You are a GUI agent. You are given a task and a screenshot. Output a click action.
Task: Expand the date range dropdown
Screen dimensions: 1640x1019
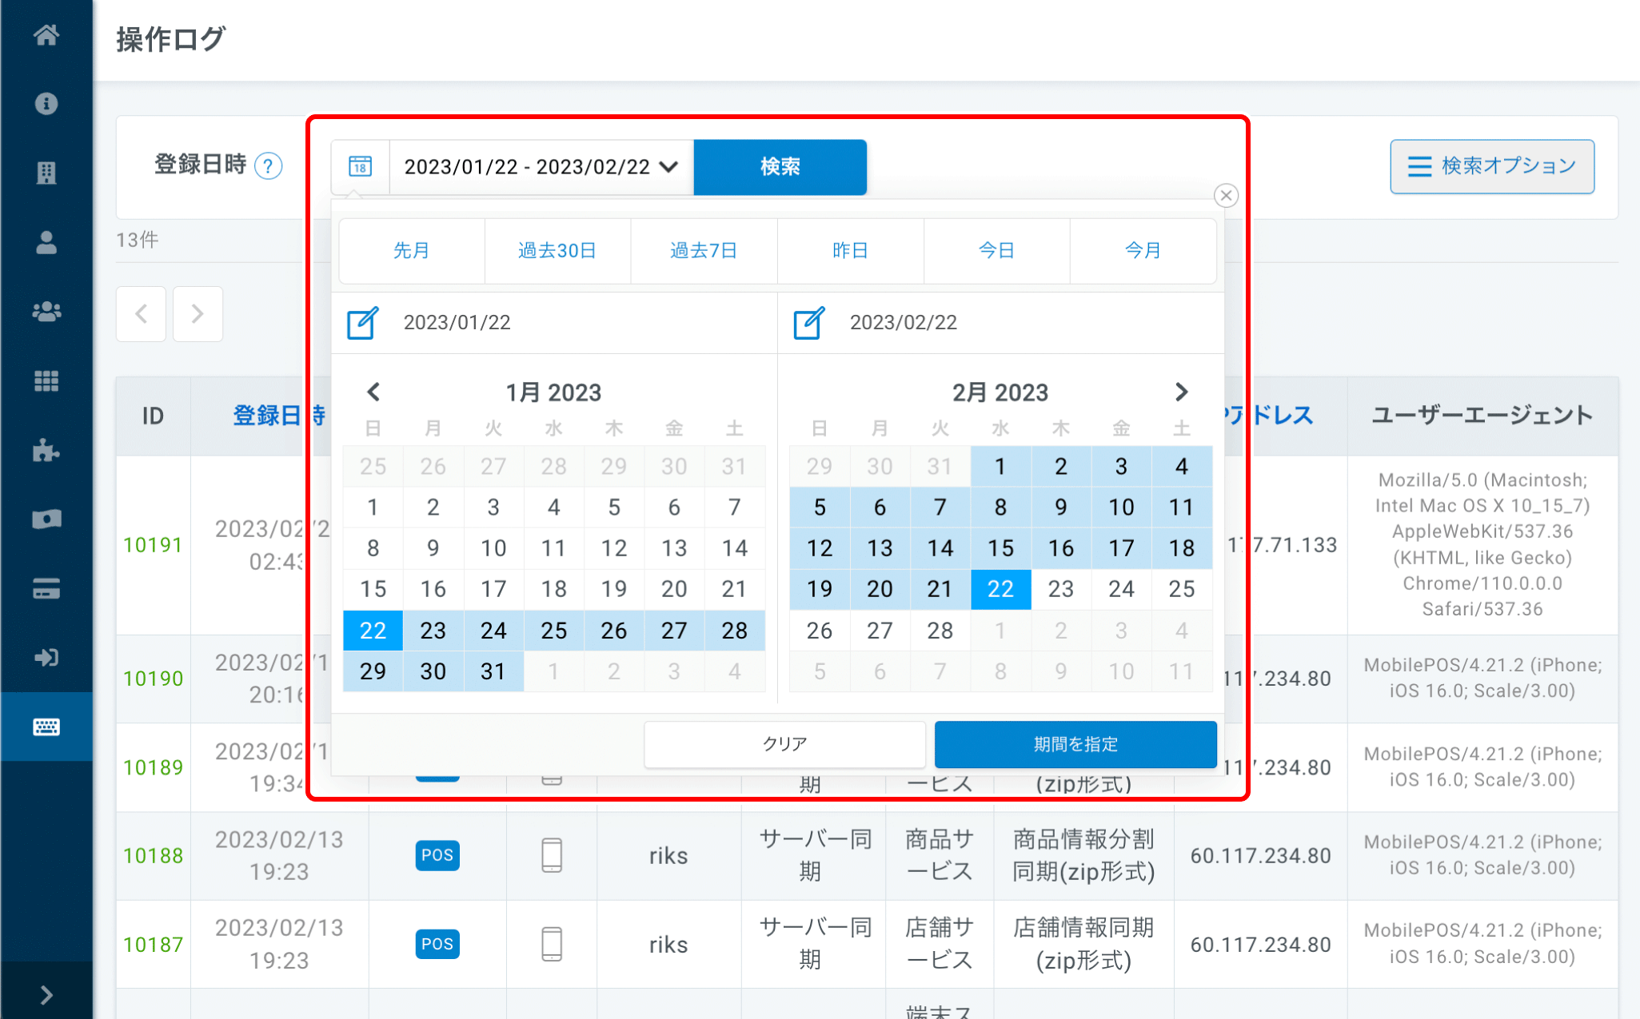tap(668, 166)
